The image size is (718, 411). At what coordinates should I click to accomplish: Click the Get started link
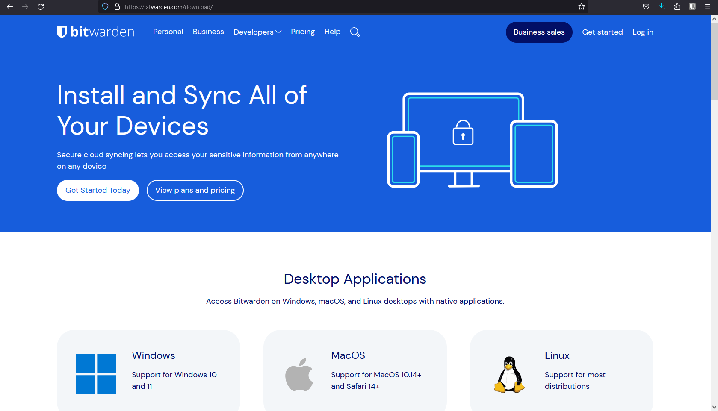[x=603, y=32]
